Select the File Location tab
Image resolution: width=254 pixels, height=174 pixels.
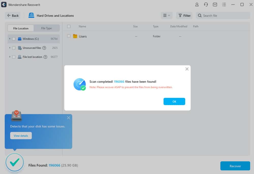20,28
